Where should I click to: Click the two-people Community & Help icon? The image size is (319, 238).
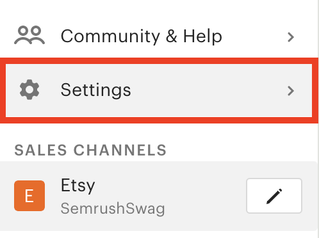[x=29, y=35]
